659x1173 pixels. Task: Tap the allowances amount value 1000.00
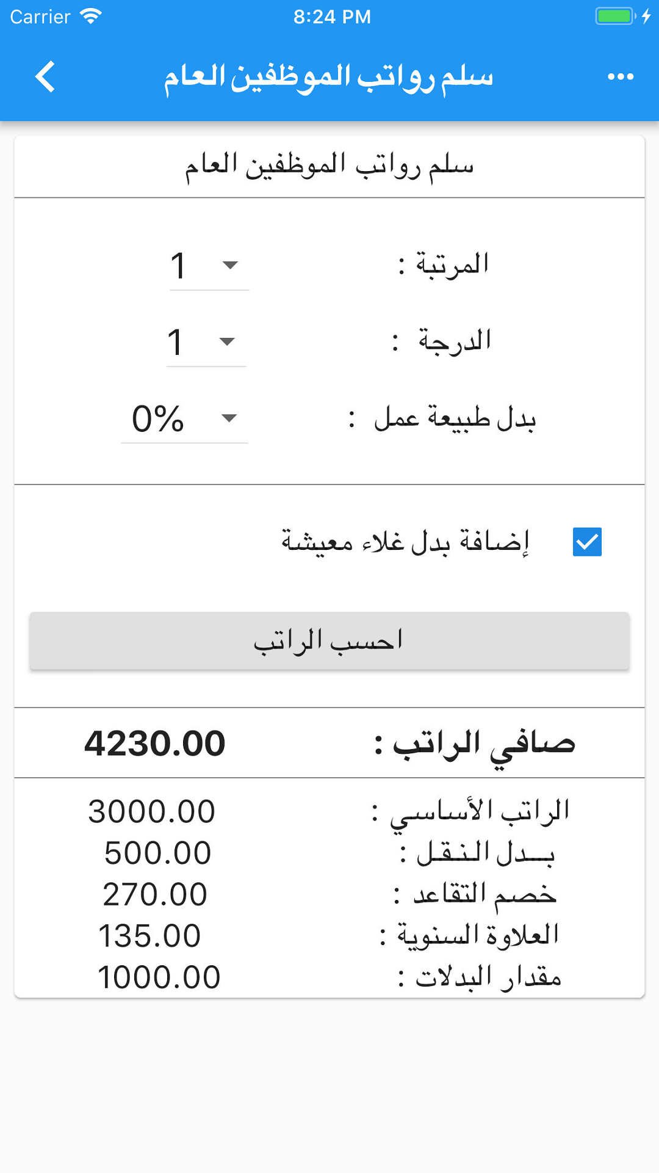click(159, 977)
